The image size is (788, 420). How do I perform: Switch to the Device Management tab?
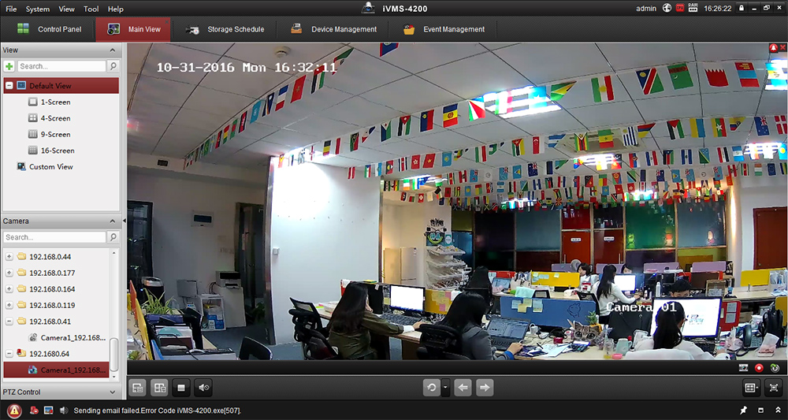tap(334, 29)
